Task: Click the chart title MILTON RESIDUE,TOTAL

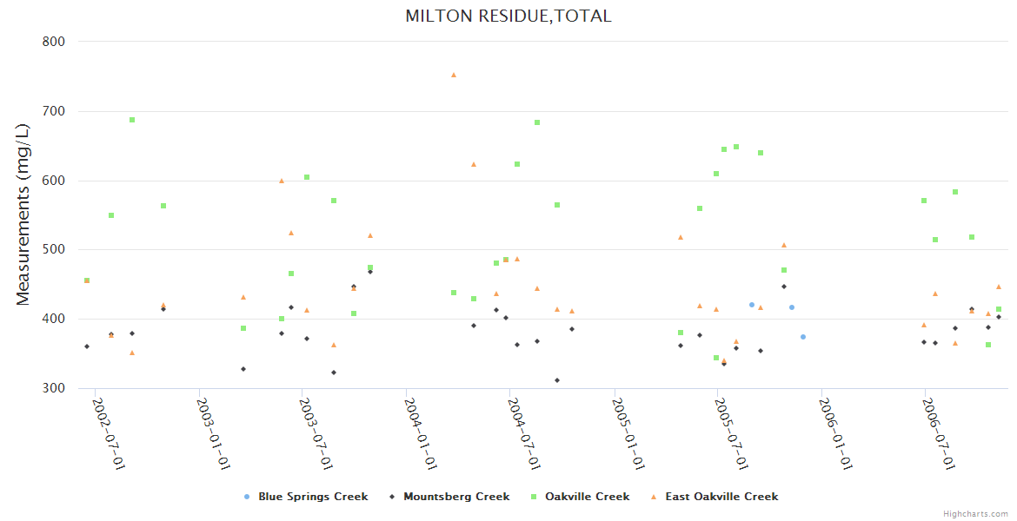Action: (508, 16)
